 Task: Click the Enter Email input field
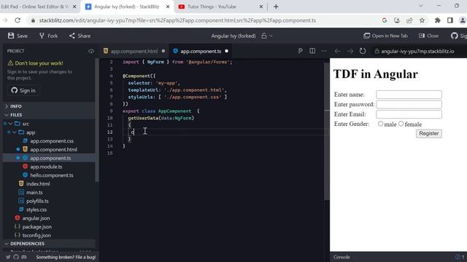pyautogui.click(x=409, y=114)
